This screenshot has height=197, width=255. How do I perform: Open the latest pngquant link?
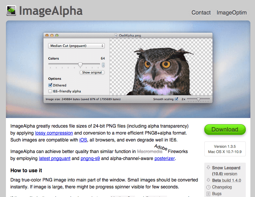click(54, 158)
